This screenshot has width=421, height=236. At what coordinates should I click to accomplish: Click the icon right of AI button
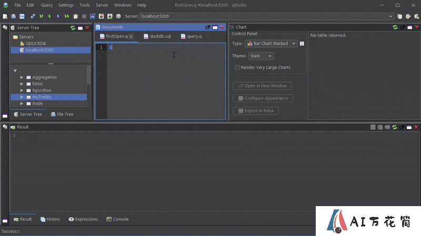pyautogui.click(x=101, y=16)
